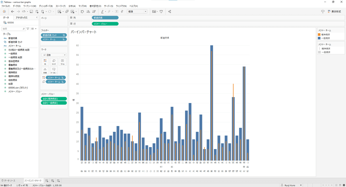Open the データ(D) menu

point(17,6)
